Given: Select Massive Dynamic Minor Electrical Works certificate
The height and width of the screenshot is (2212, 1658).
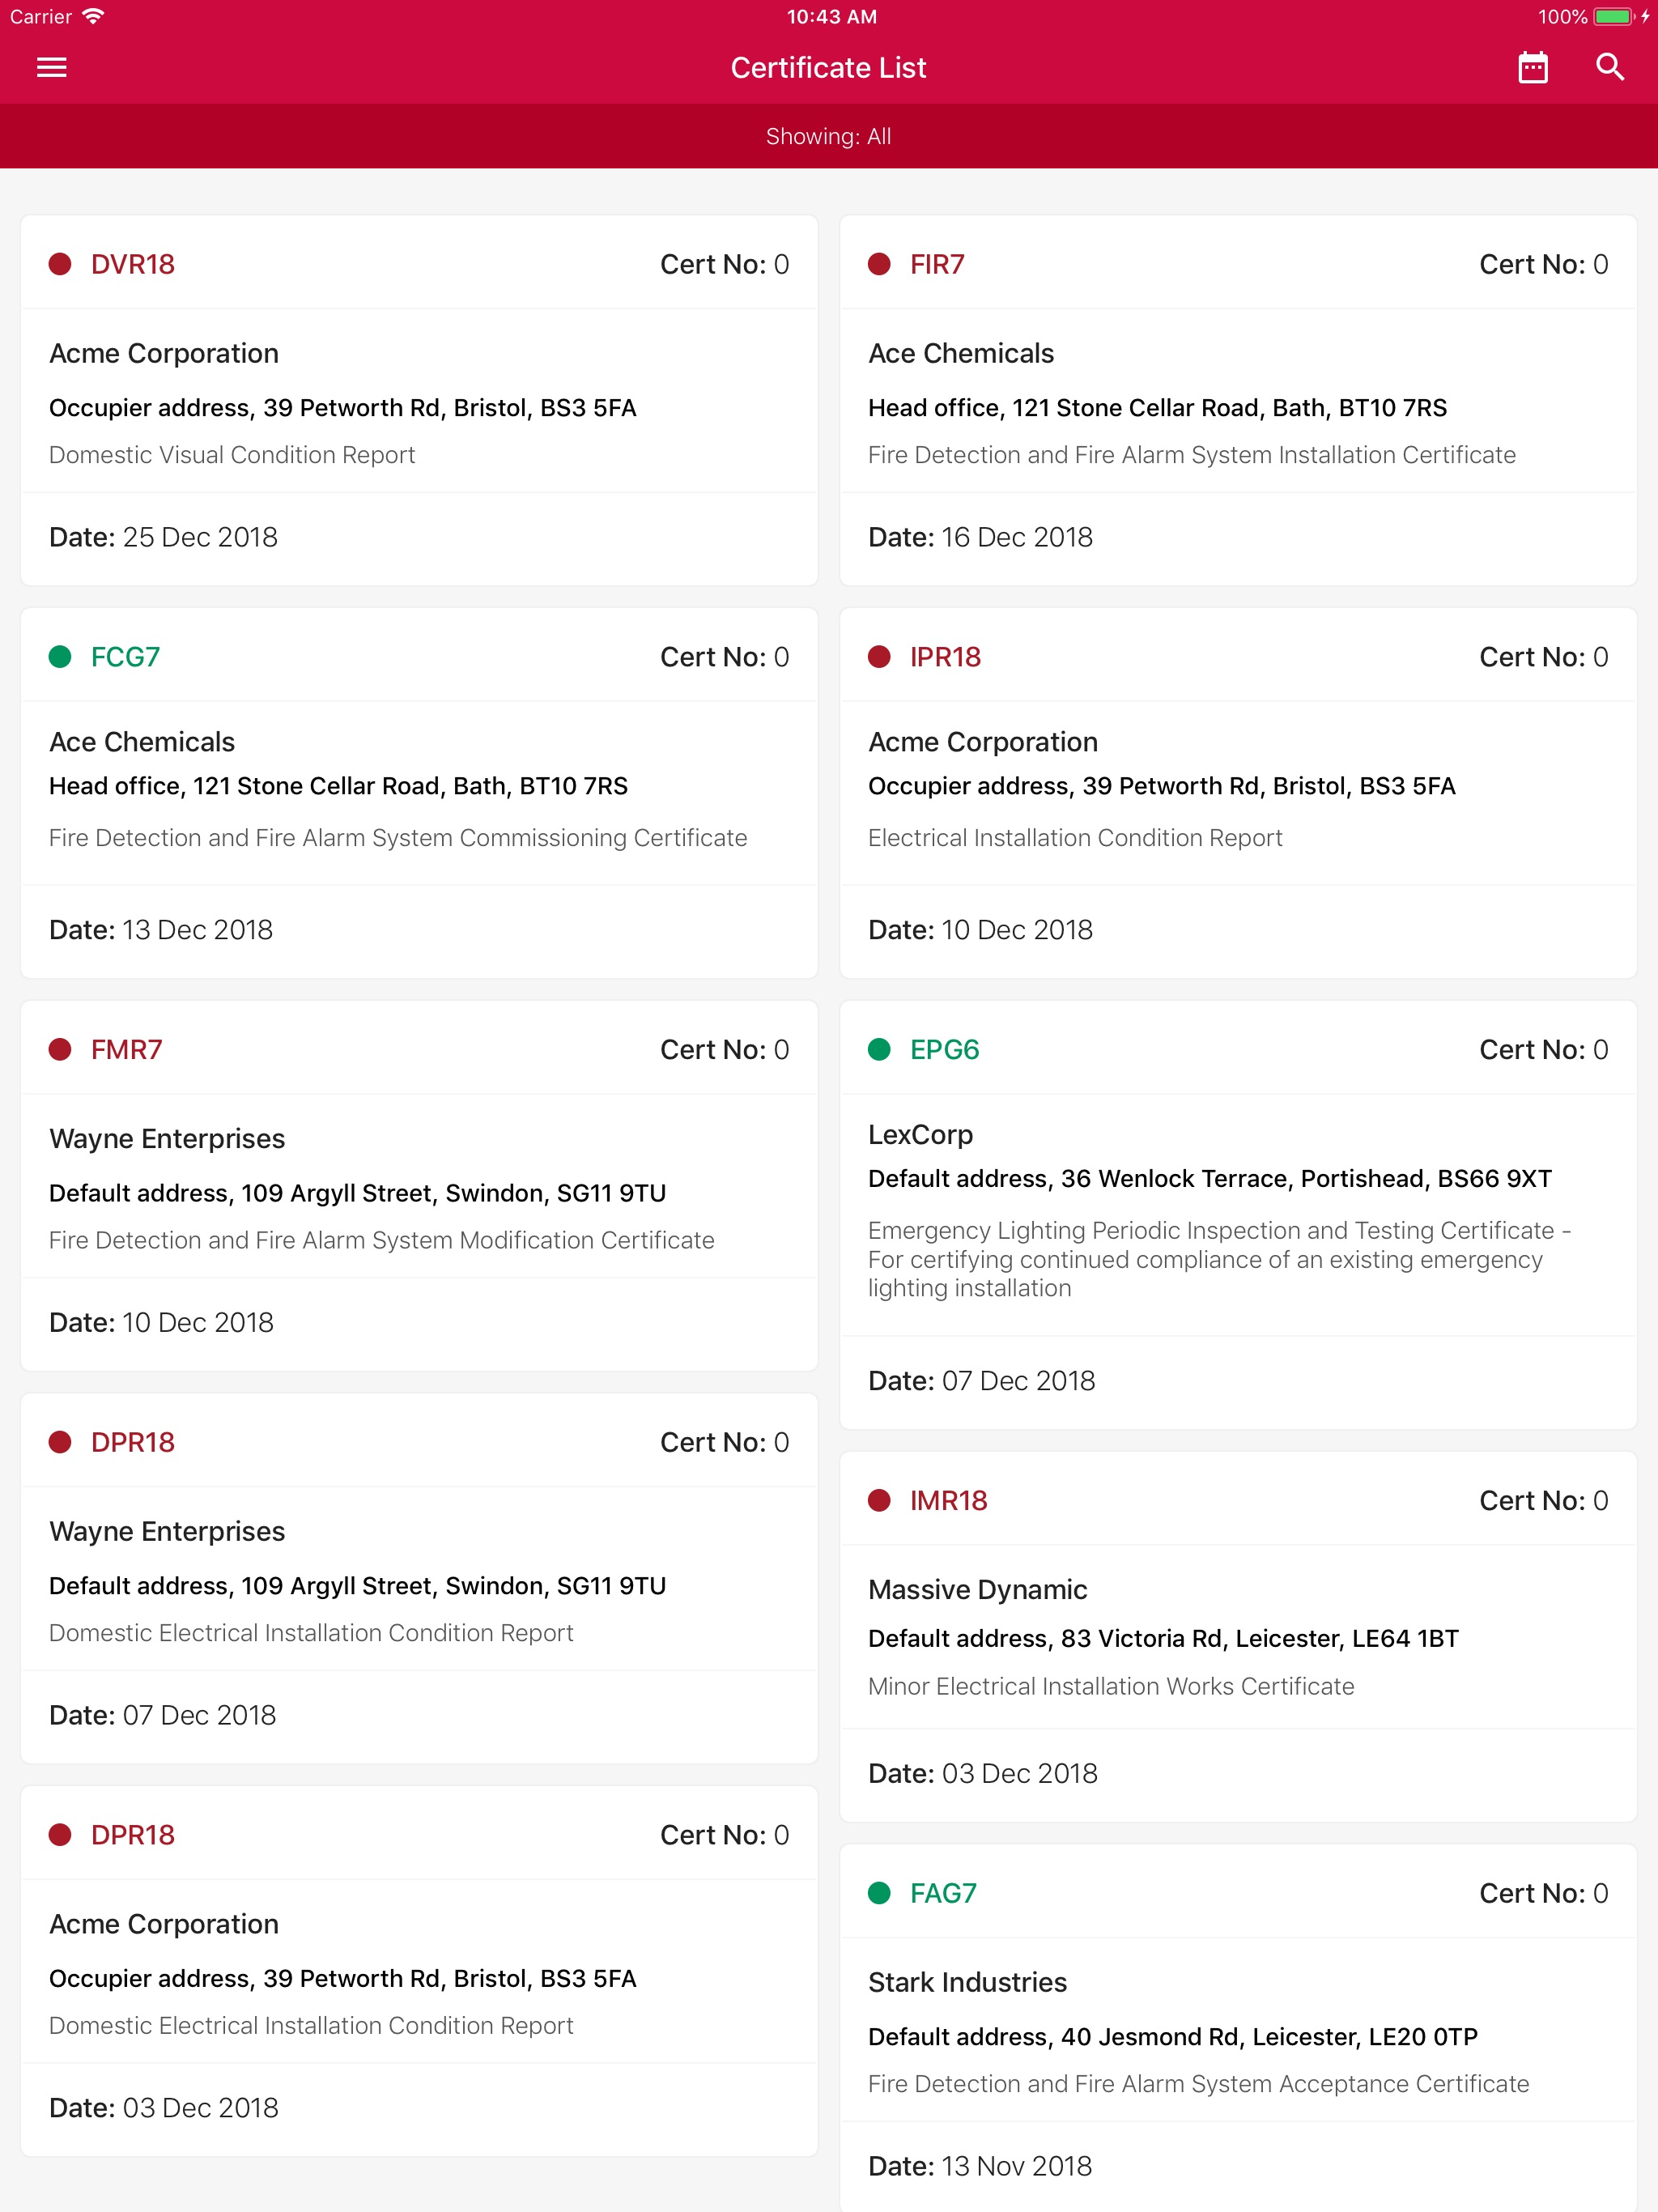Looking at the screenshot, I should coord(1238,1636).
